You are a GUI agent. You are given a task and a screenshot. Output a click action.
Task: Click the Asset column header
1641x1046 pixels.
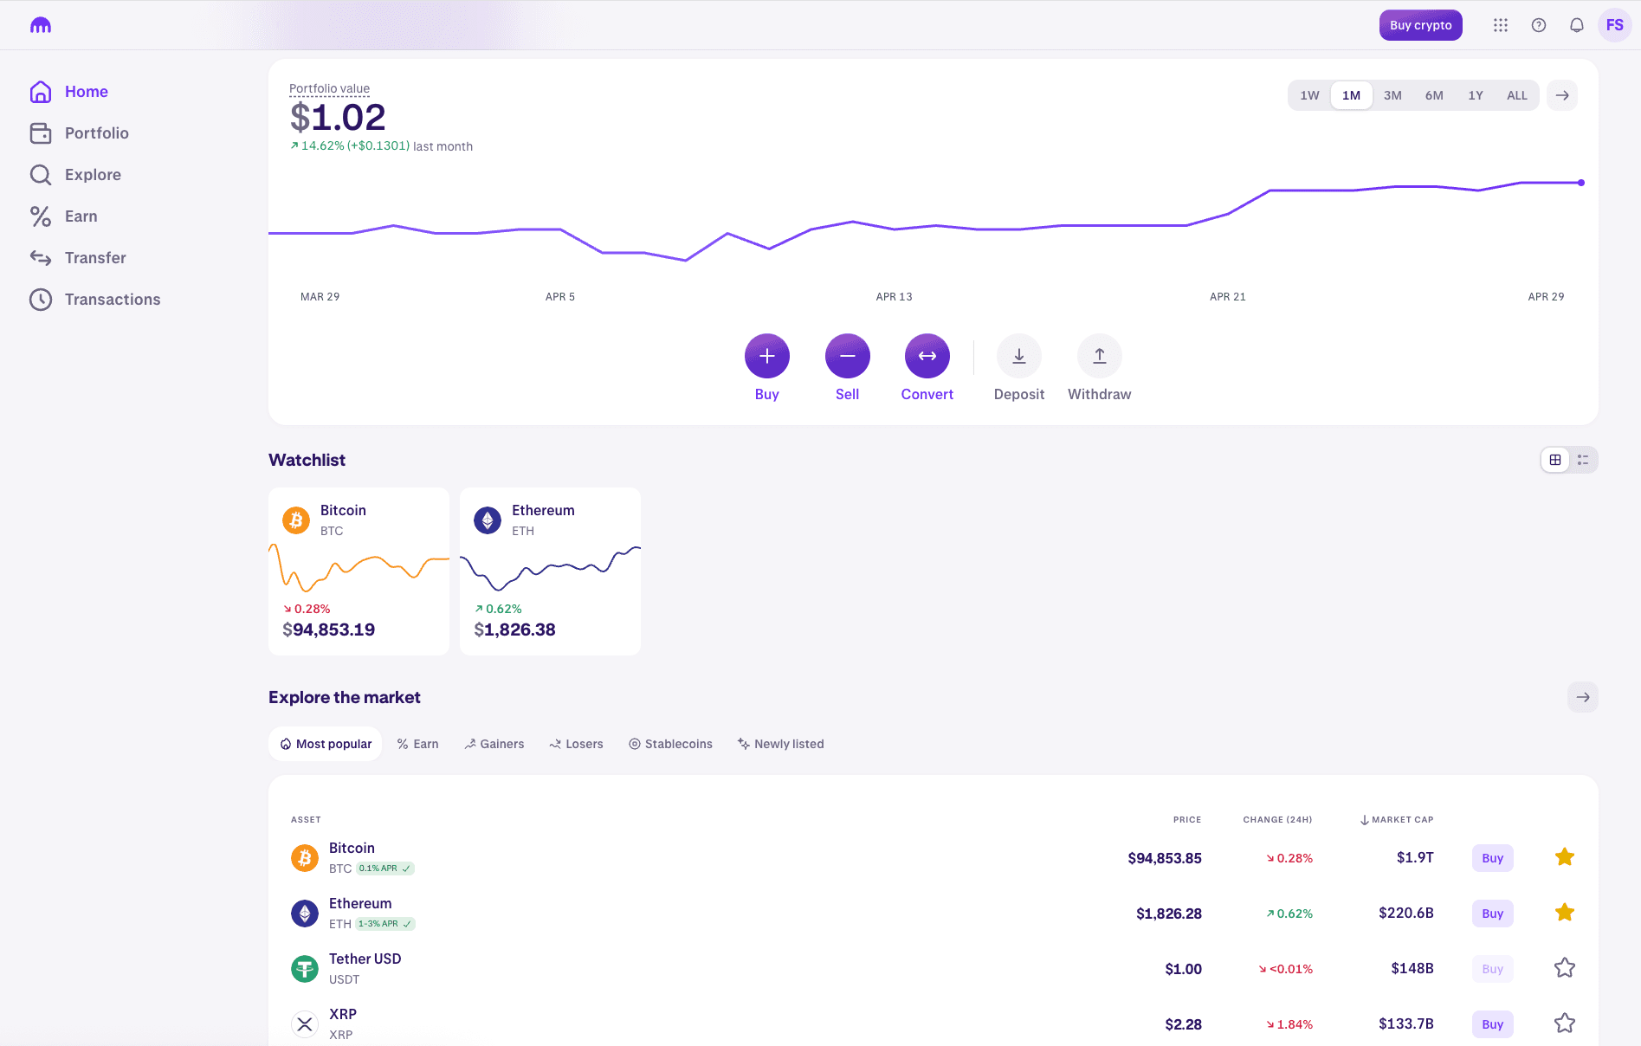[306, 819]
